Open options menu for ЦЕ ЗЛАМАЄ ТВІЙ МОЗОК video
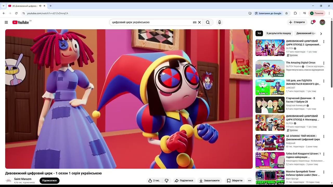Viewport: 333px width, 187px height. [x=324, y=136]
